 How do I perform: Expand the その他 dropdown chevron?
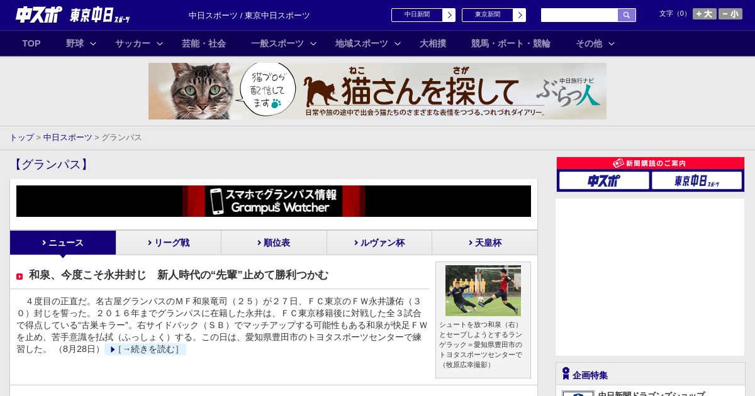tap(612, 43)
